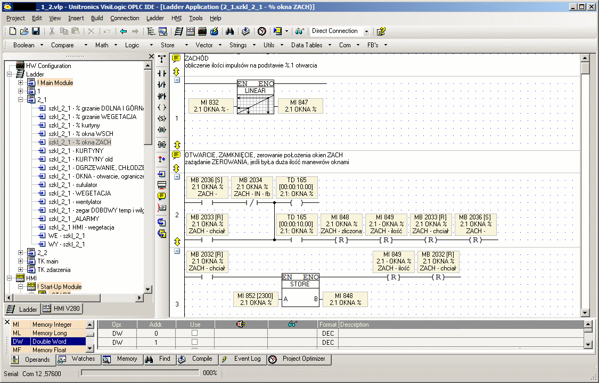
Task: Save the project with the floppy icon
Action: point(36,31)
